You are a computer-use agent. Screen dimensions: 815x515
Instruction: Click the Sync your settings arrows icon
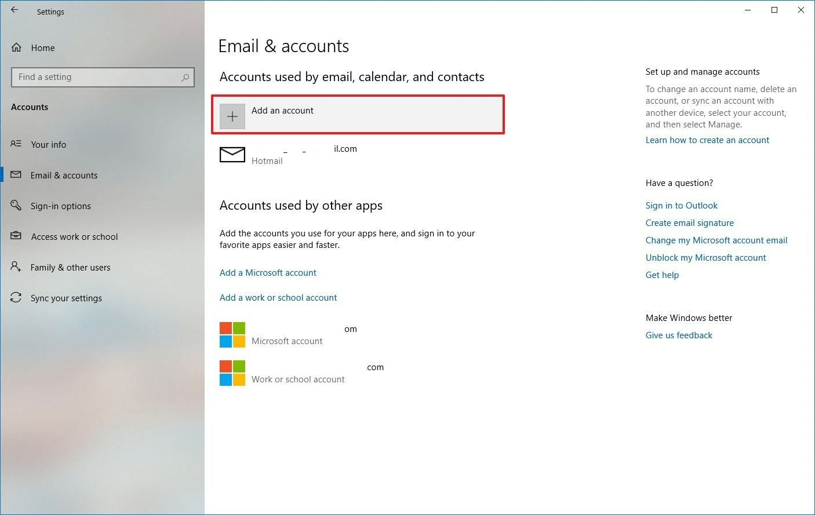coord(16,297)
